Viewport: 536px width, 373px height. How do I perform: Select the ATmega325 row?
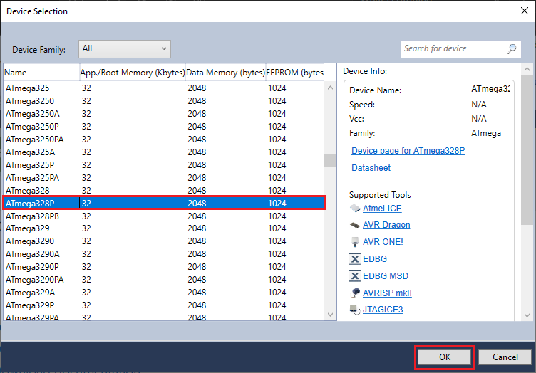point(164,88)
